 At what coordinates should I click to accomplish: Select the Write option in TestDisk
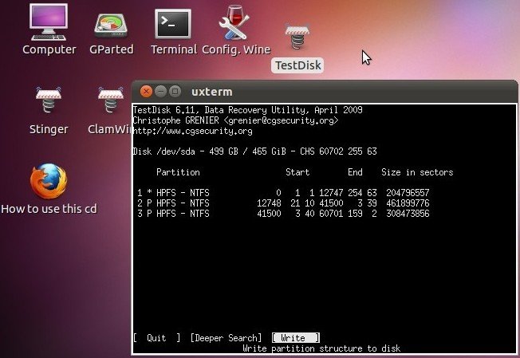(x=295, y=338)
